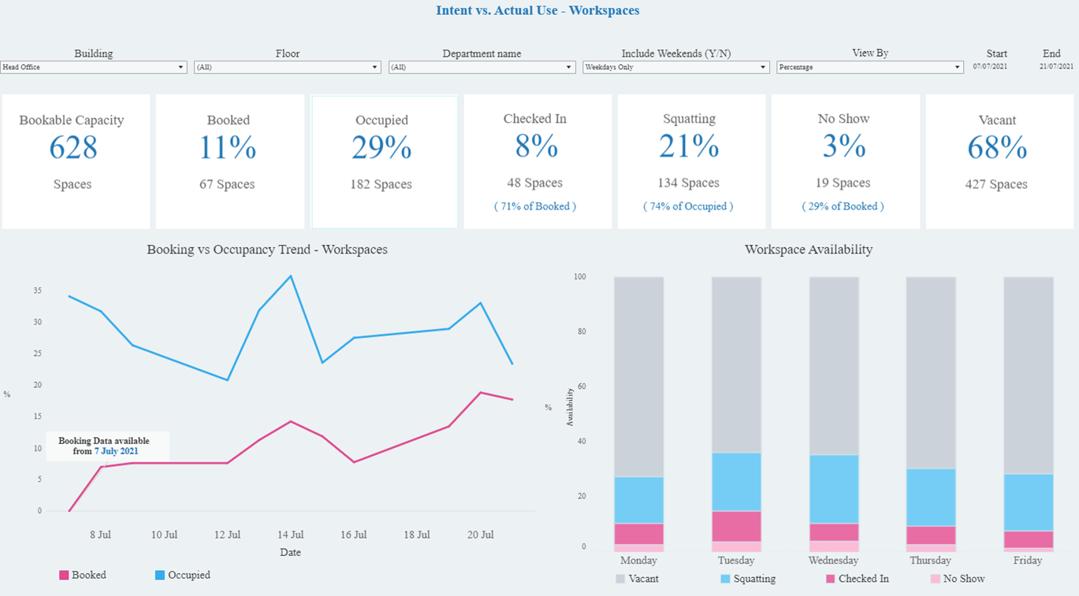The height and width of the screenshot is (596, 1079).
Task: Expand the Floor dropdown showing (All)
Action: coord(374,67)
